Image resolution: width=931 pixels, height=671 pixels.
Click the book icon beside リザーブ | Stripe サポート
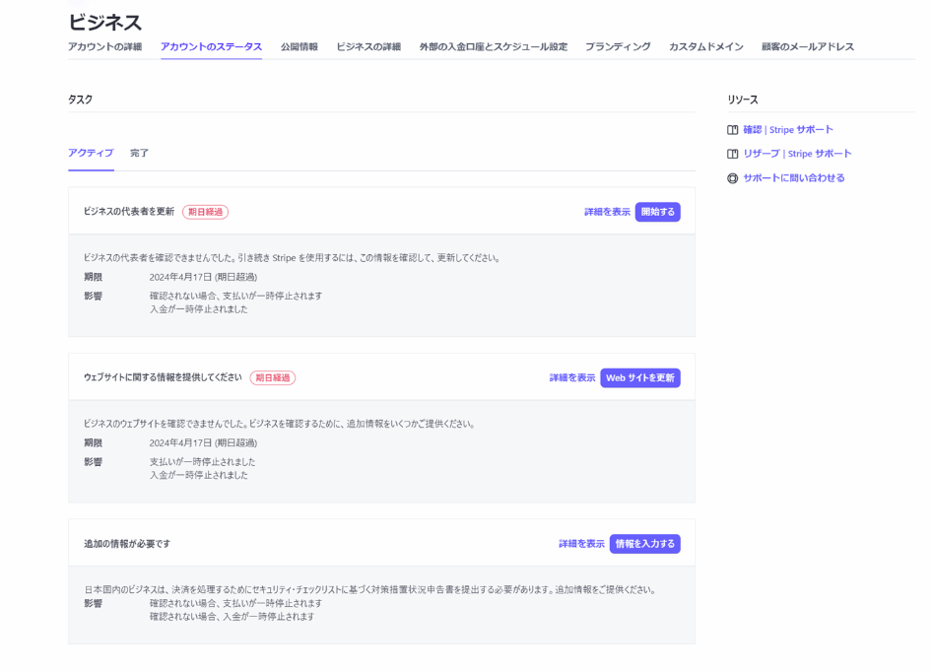pyautogui.click(x=733, y=154)
